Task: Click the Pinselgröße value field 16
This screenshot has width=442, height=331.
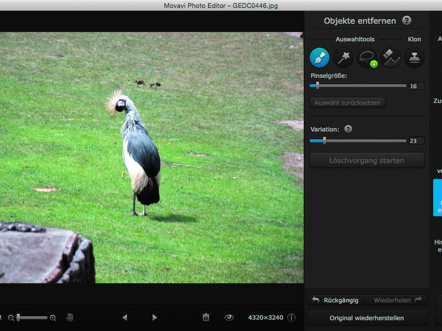Action: pos(416,86)
